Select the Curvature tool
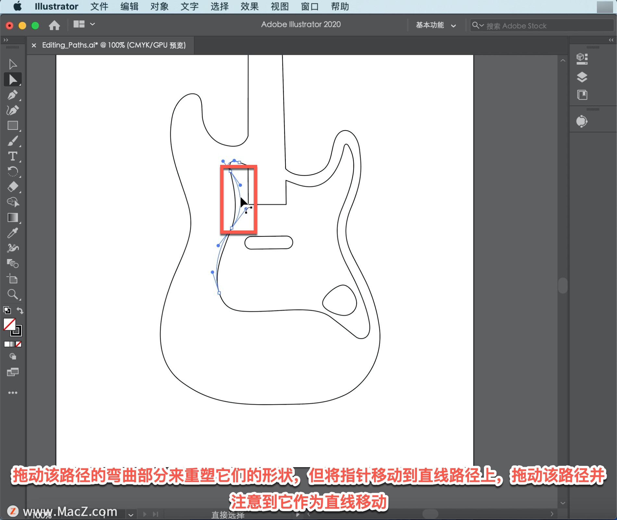 tap(13, 110)
